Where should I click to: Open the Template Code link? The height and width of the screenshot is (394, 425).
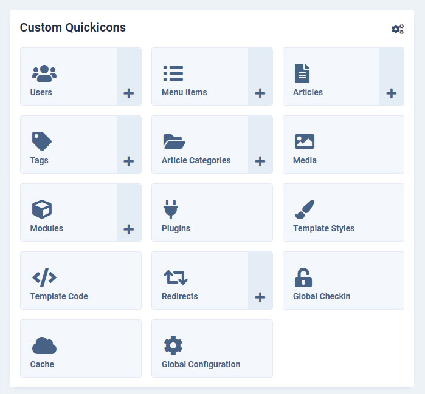59,296
